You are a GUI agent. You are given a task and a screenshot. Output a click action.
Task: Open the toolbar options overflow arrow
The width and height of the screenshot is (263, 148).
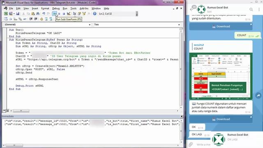click(x=137, y=14)
